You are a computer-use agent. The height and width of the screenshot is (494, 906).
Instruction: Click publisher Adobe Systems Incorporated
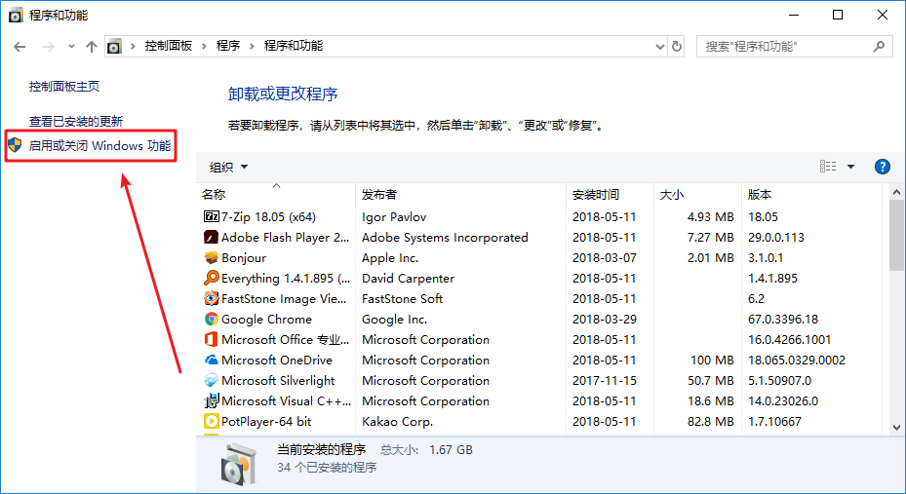(445, 237)
